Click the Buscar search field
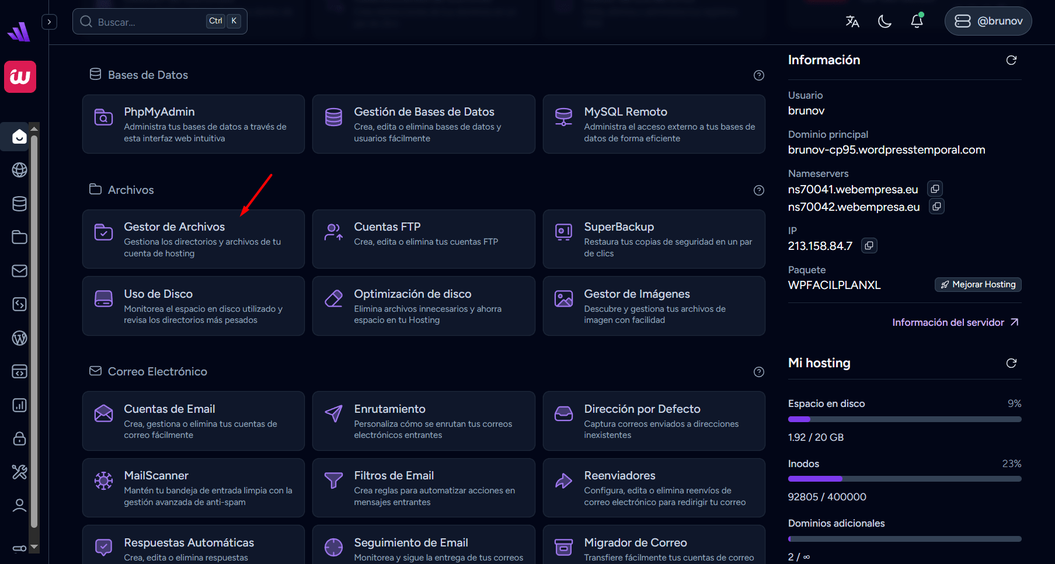This screenshot has height=564, width=1055. coord(152,22)
